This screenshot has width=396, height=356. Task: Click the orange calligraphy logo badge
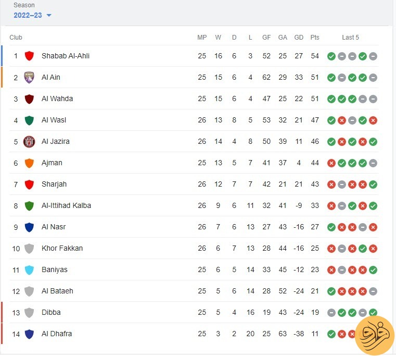click(x=375, y=336)
